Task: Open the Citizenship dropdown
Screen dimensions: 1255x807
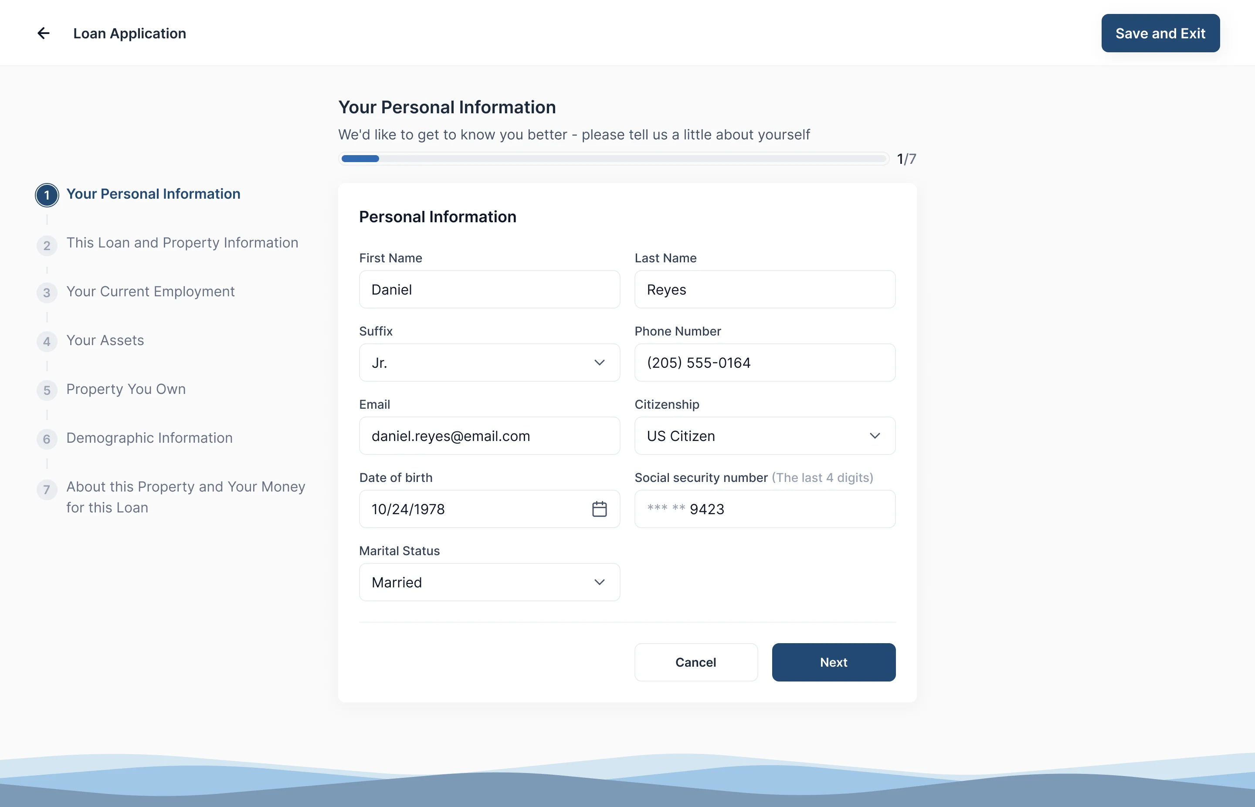Action: click(764, 436)
